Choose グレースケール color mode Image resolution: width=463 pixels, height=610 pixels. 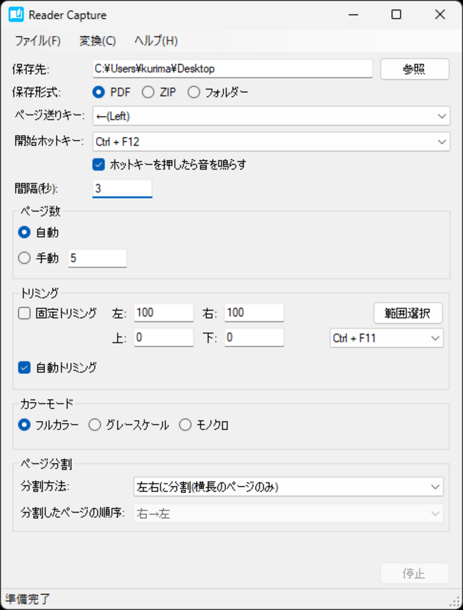95,425
